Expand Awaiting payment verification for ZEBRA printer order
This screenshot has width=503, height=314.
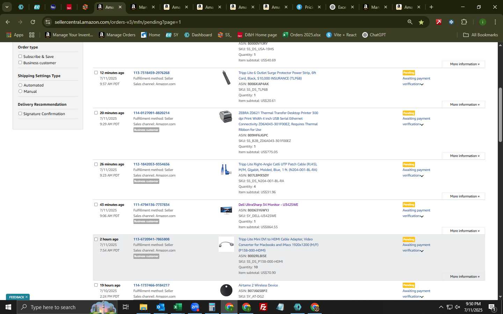[x=416, y=121]
